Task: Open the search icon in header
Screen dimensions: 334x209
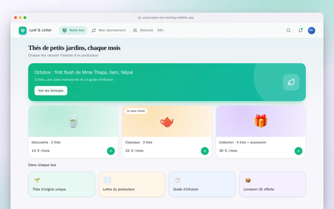Action: coord(288,30)
